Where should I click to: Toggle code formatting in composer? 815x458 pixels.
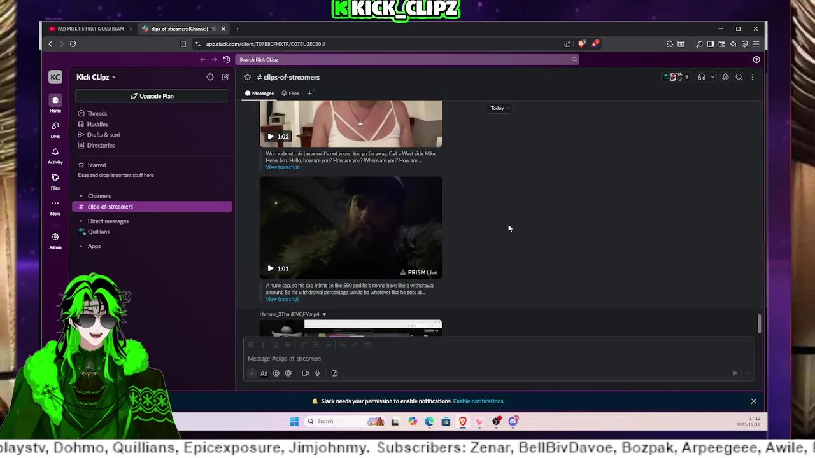[x=355, y=344]
